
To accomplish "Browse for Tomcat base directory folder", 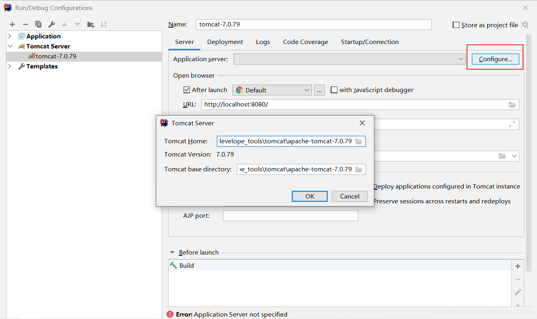I will [x=359, y=169].
